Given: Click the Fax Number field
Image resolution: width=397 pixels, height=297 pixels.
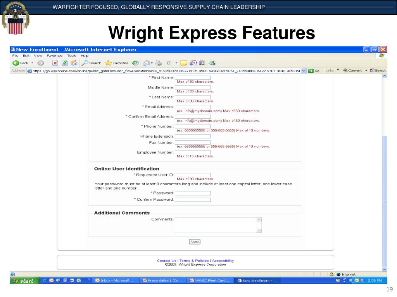Looking at the screenshot, I should pyautogui.click(x=193, y=142).
